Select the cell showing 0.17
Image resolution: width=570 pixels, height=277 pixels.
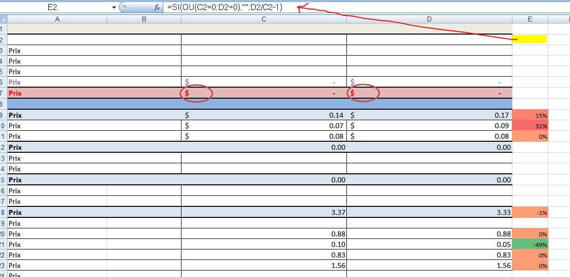pos(429,115)
